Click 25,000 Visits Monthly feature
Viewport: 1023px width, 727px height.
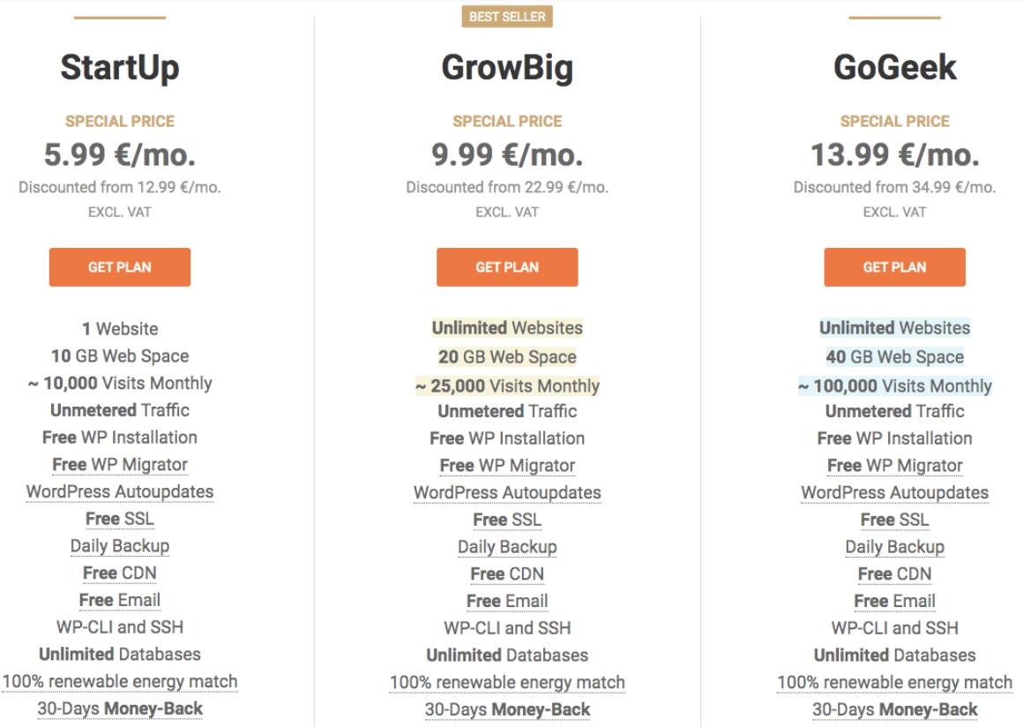coord(507,386)
